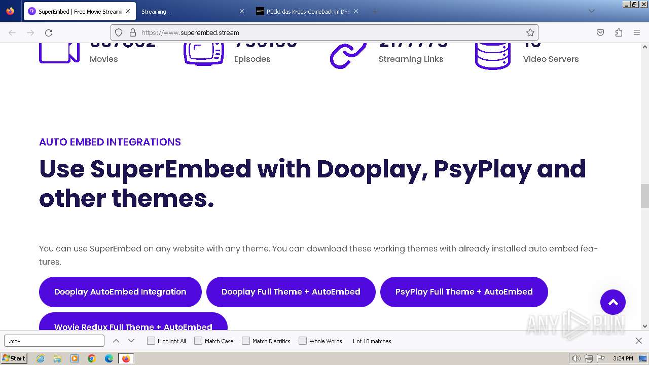Switch to Rückt das Kroos-Comeback tab
649x365 pixels.
coord(307,11)
